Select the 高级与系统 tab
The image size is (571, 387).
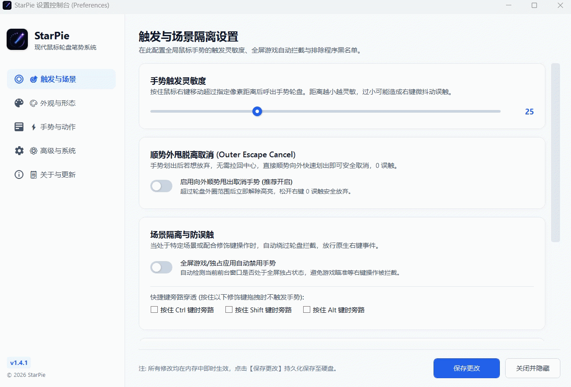(x=61, y=151)
